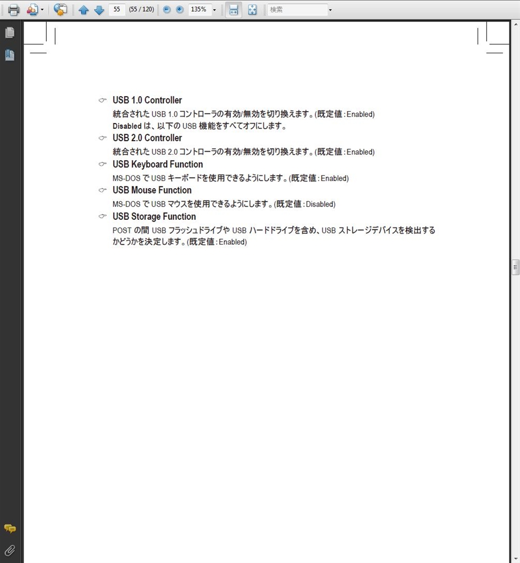Click the 'MS-DOS で USB キーボード' description line
520x563 pixels.
(230, 178)
